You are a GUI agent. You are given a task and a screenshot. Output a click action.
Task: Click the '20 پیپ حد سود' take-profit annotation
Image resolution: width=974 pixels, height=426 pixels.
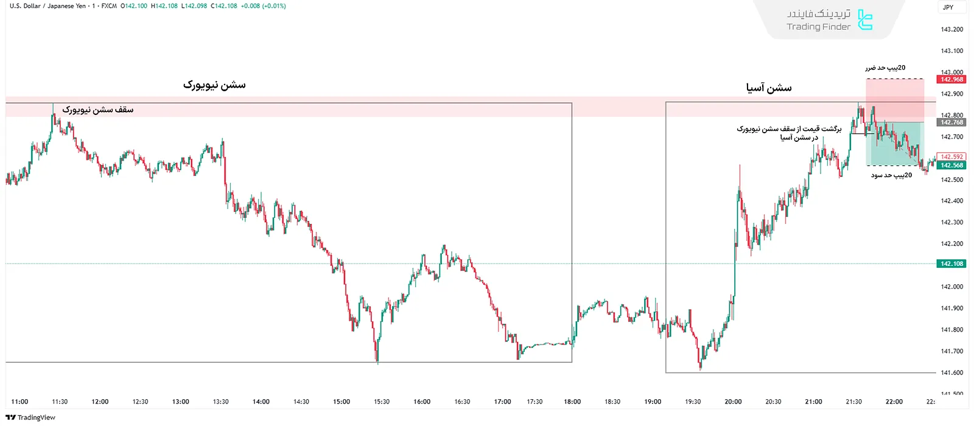(x=891, y=175)
